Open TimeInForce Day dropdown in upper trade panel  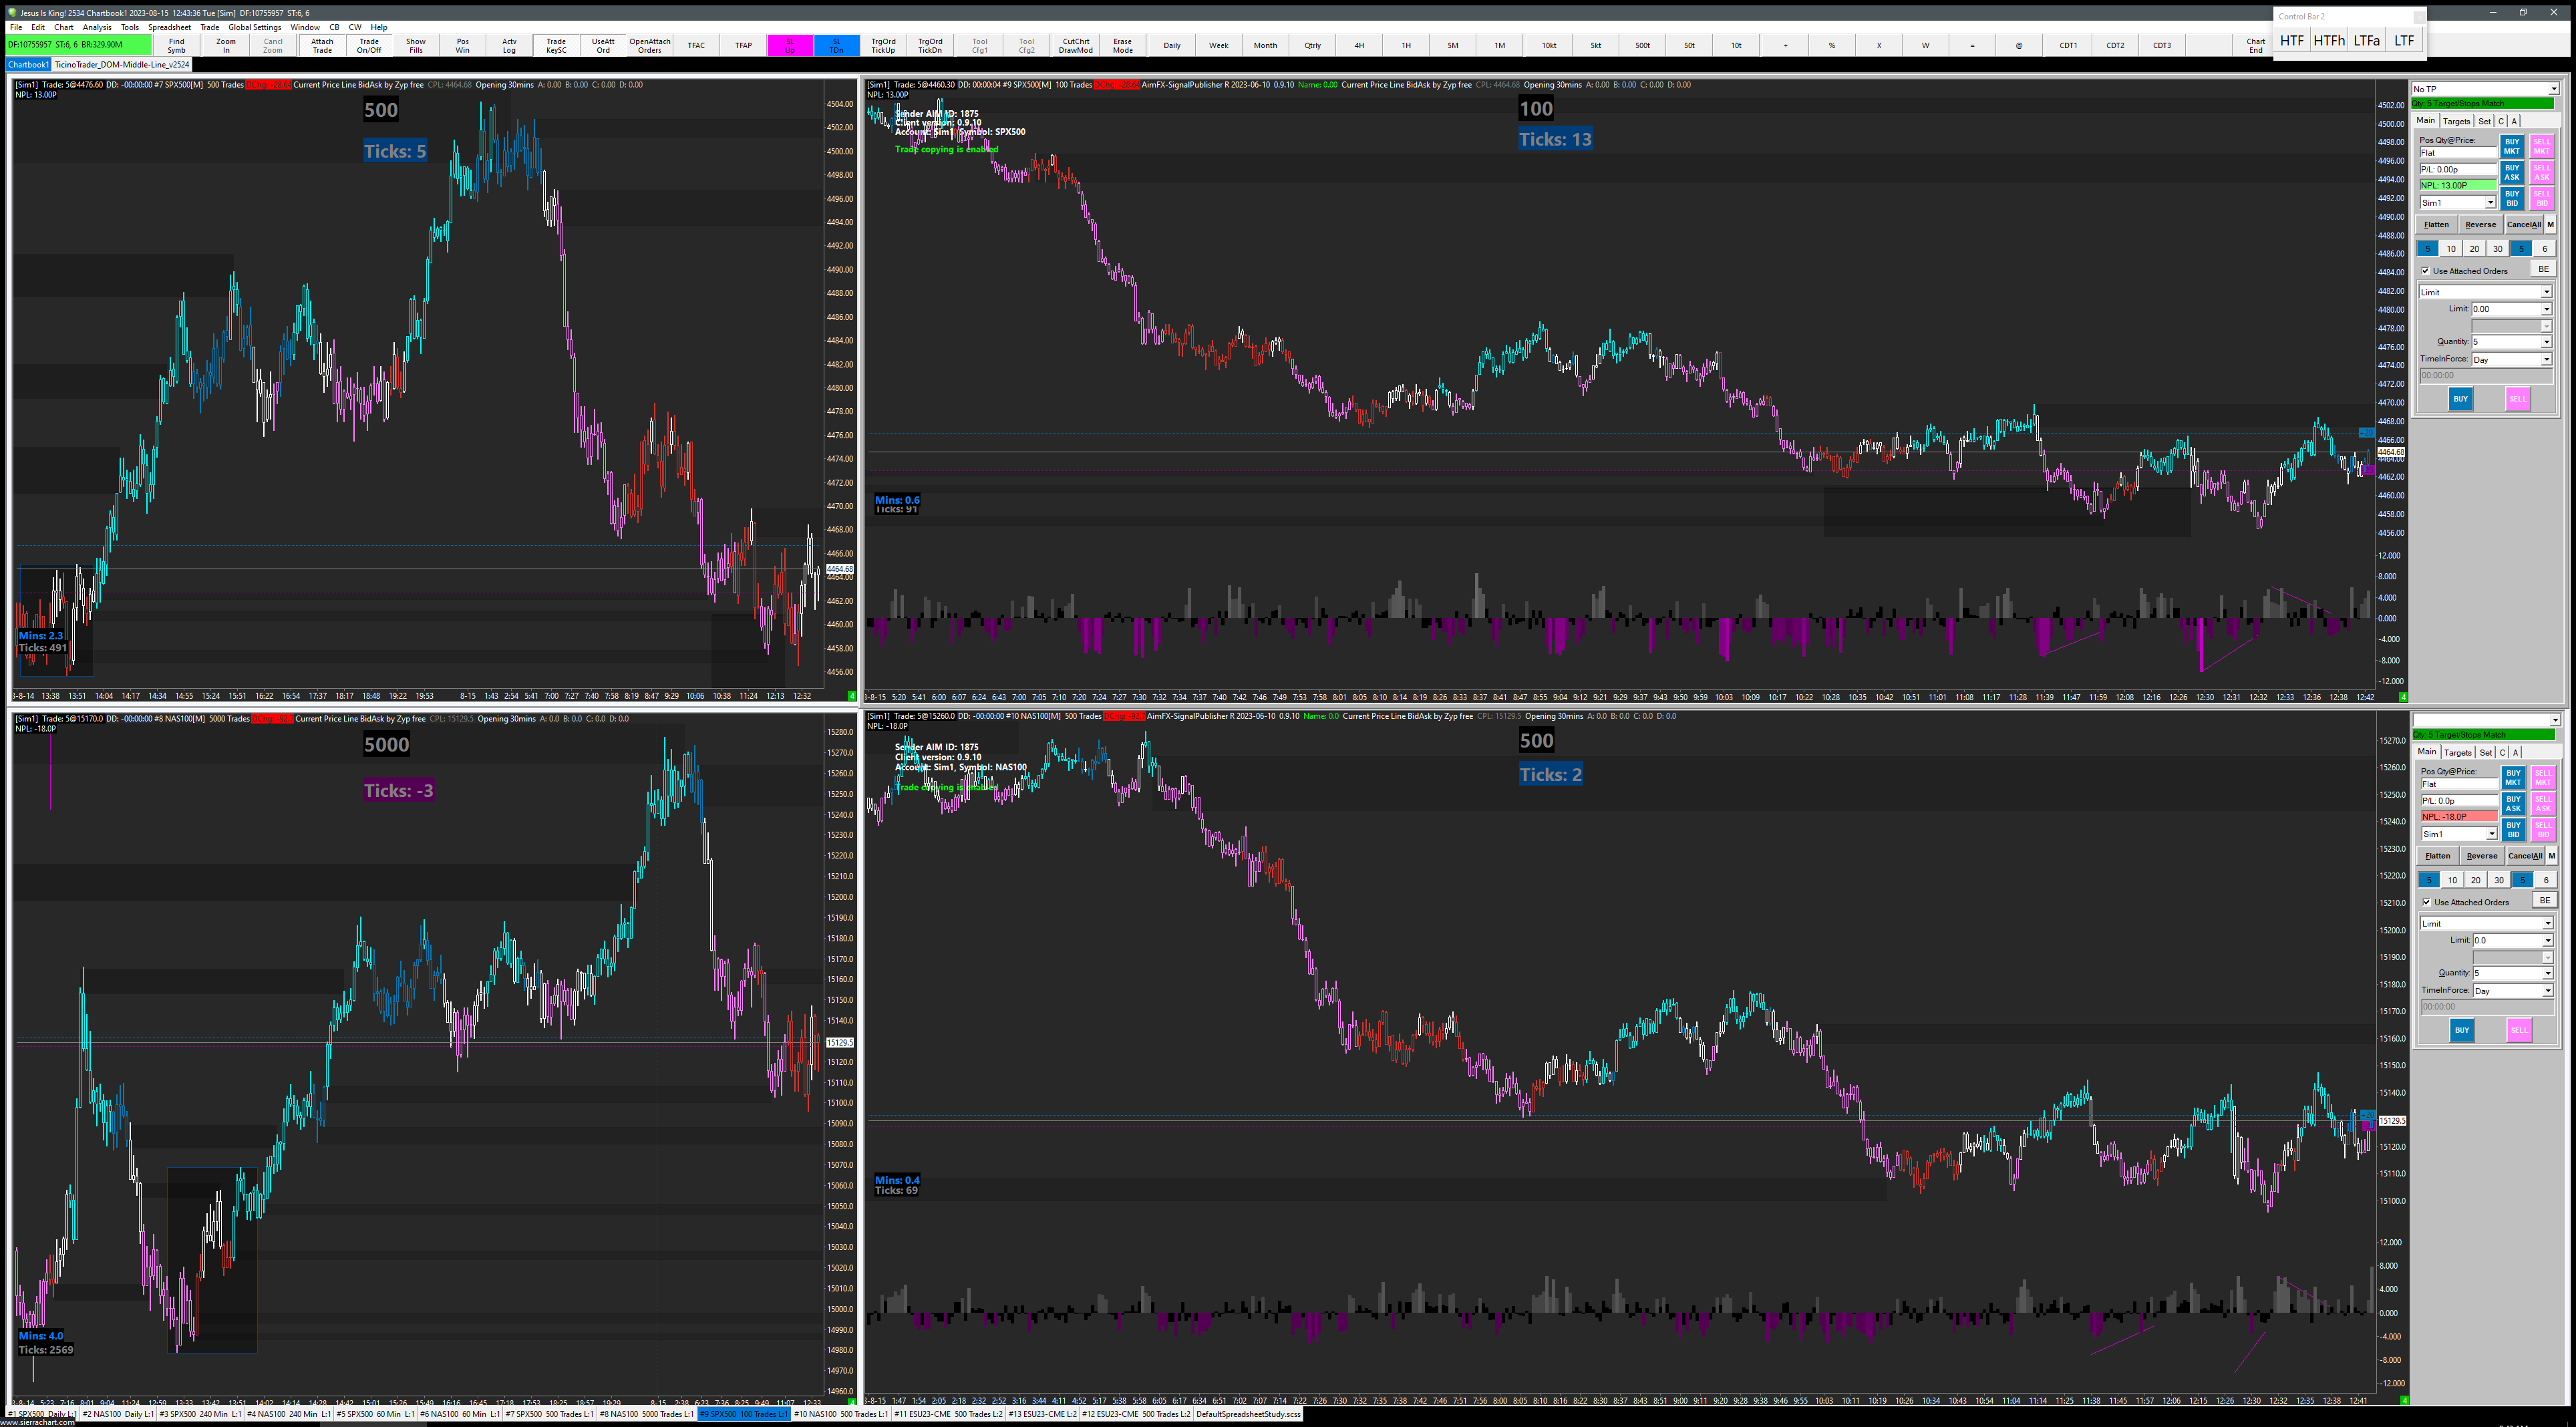click(2546, 359)
